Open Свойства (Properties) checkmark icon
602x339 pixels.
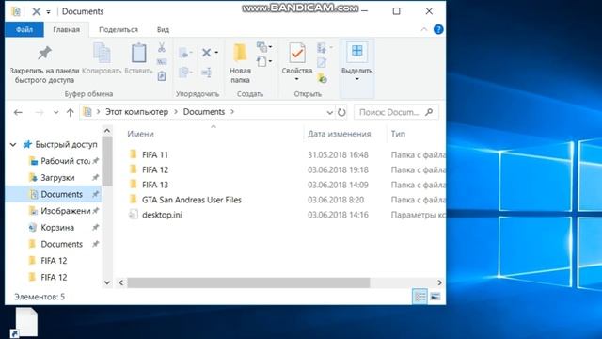click(x=297, y=53)
